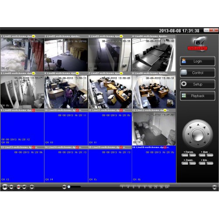
Task: Click the Iris plus button
Action: (x=202, y=163)
